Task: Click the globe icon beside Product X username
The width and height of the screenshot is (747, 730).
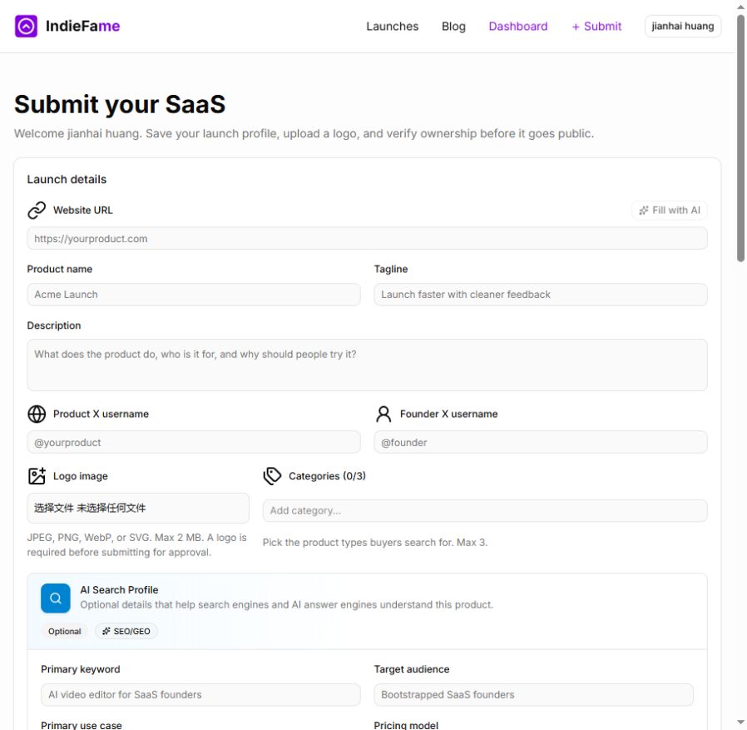Action: (37, 414)
